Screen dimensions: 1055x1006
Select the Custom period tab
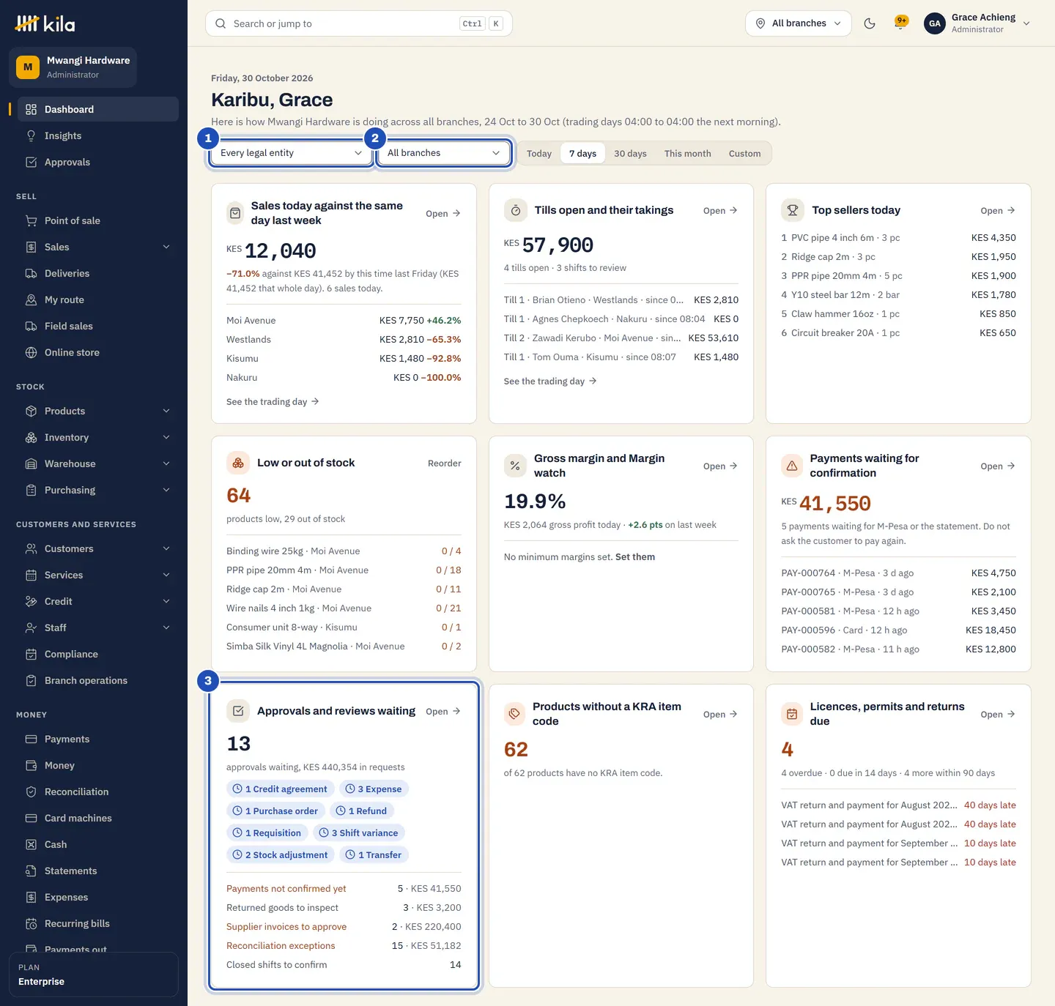coord(744,153)
